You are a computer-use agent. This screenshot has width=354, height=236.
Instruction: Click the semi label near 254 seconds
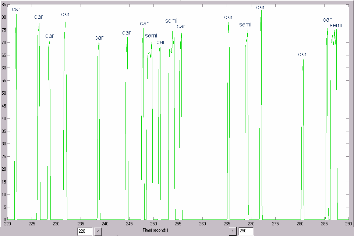click(x=171, y=21)
